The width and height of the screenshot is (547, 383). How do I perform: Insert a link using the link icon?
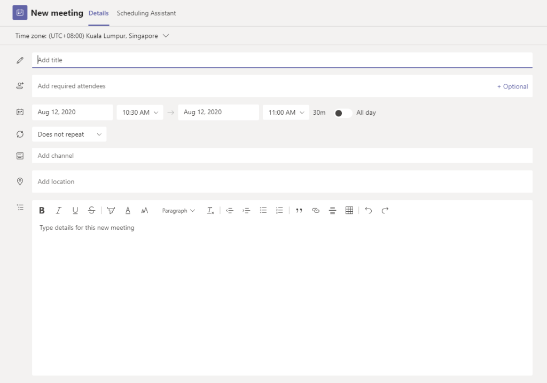(316, 211)
